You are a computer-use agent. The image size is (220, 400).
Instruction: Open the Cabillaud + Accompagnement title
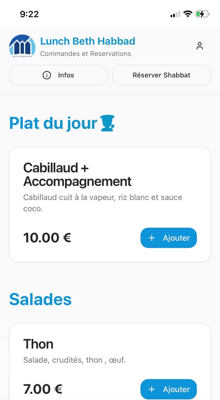77,175
